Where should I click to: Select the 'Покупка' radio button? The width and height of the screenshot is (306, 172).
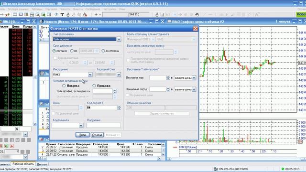click(x=64, y=86)
